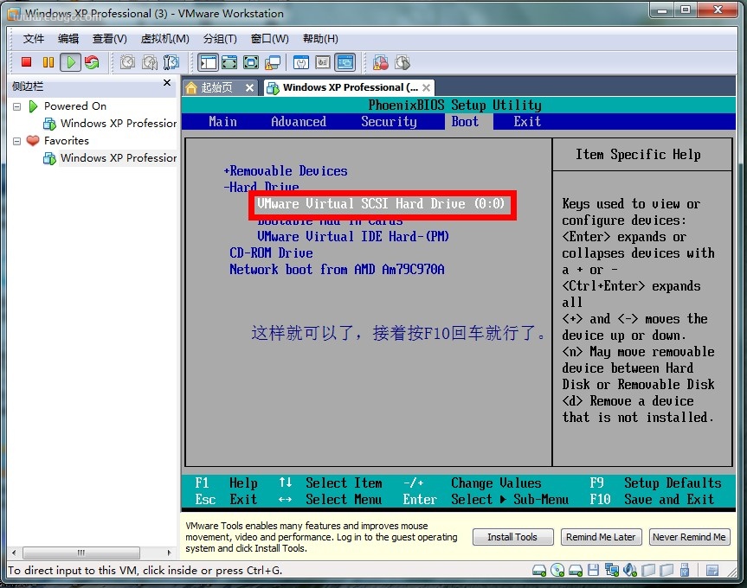Click the Reset virtual machine icon

92,62
